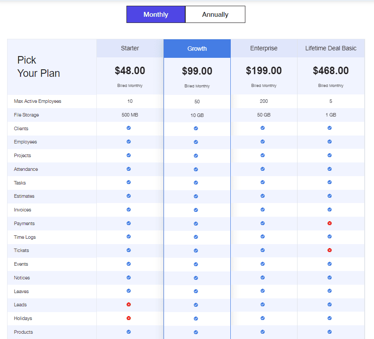The width and height of the screenshot is (374, 339).
Task: Click Enterprise checkmark in Holidays row
Action: pyautogui.click(x=263, y=318)
